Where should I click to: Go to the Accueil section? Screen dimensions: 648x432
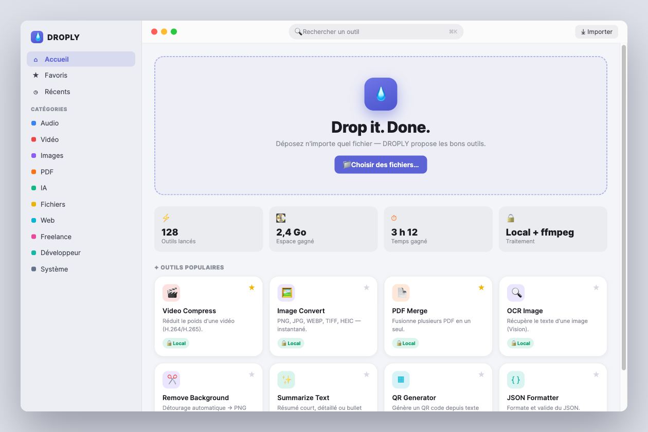click(81, 59)
